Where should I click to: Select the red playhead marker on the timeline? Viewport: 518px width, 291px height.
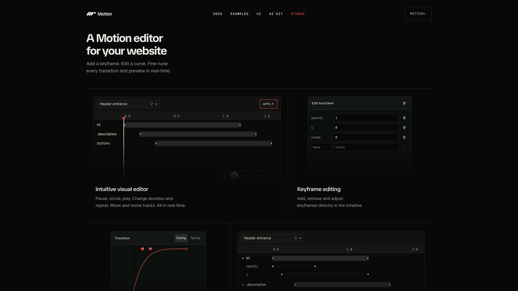[124, 118]
